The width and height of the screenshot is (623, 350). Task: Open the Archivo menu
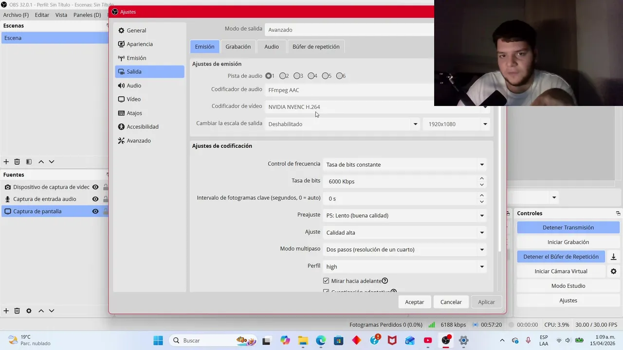coord(16,15)
